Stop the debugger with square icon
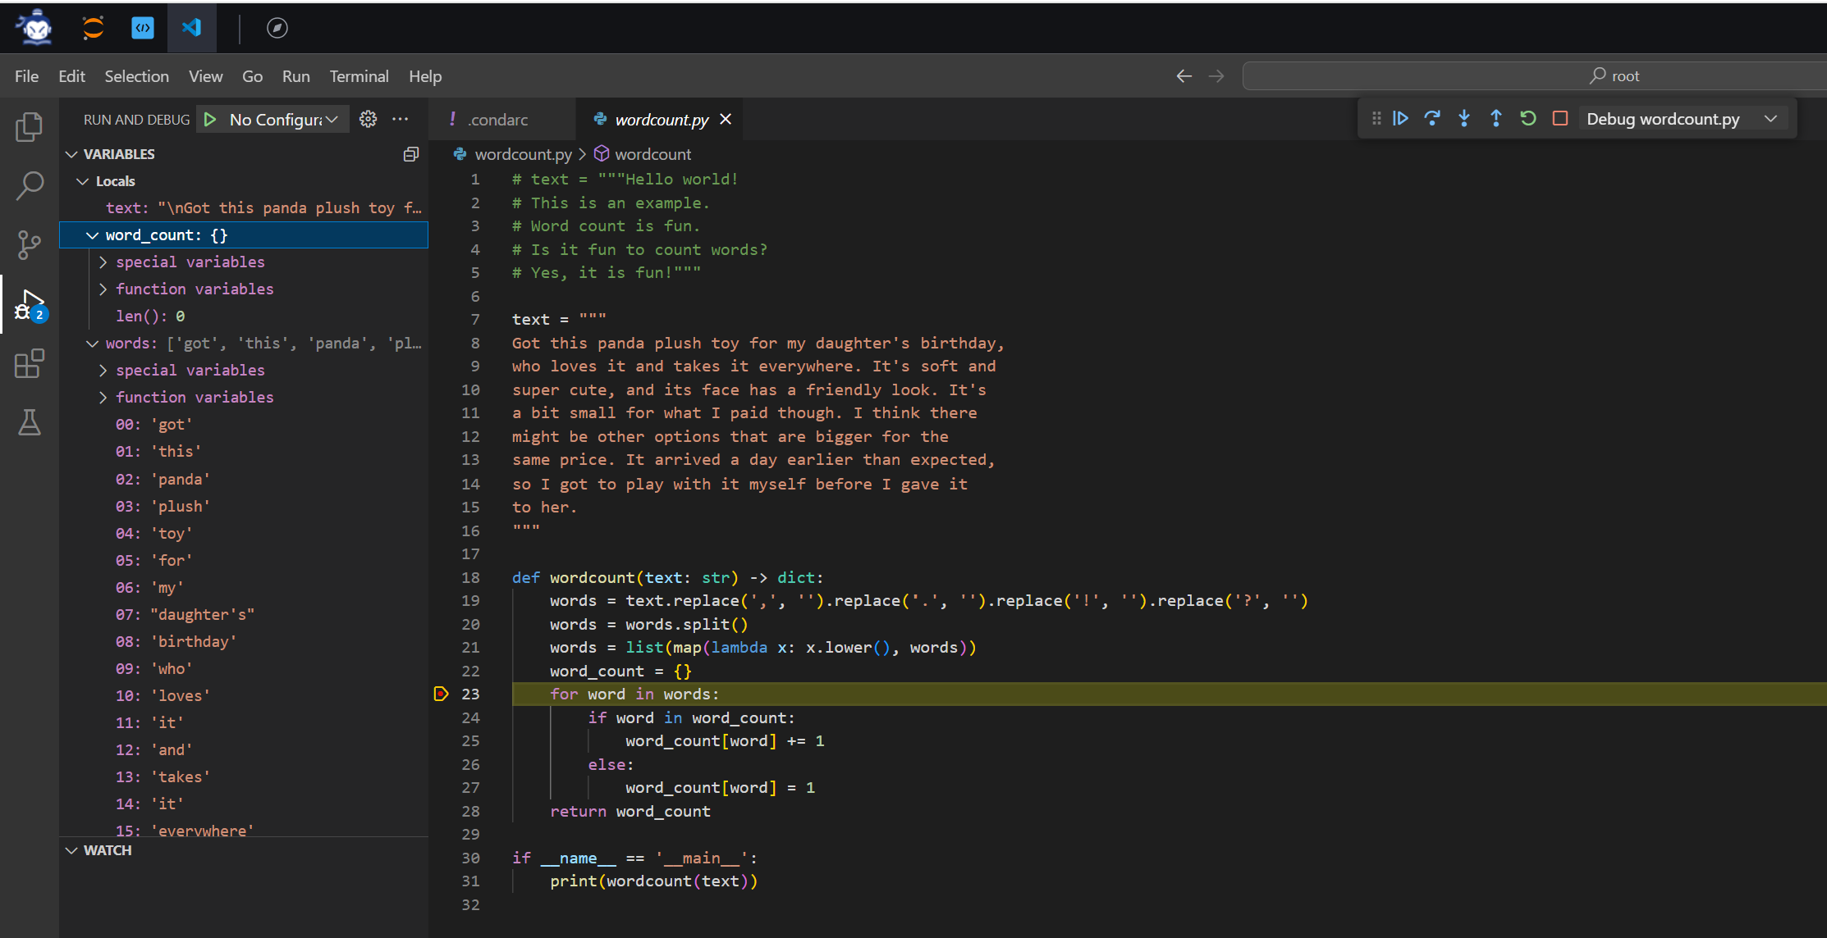 point(1560,119)
